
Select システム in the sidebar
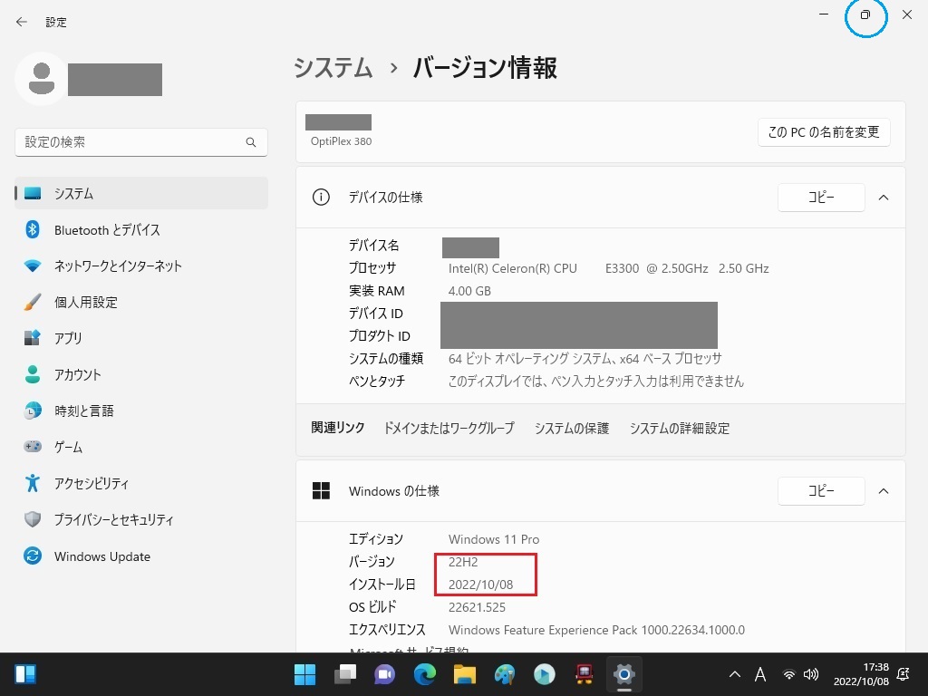click(140, 194)
